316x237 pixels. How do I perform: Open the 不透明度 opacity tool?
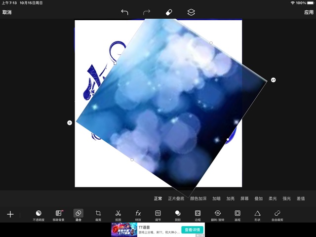[39, 214]
